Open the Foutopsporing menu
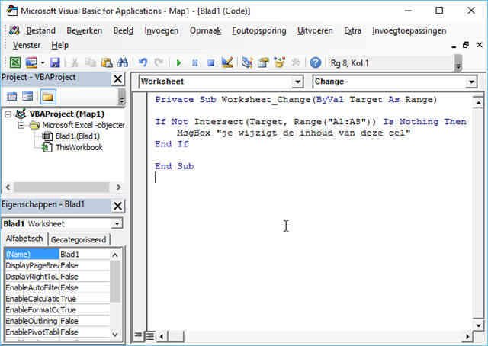 click(x=259, y=30)
